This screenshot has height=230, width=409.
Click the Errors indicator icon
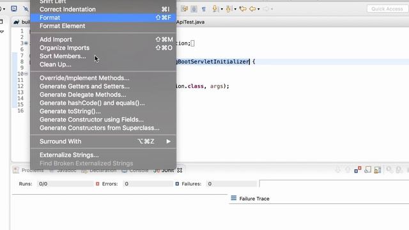pyautogui.click(x=98, y=184)
